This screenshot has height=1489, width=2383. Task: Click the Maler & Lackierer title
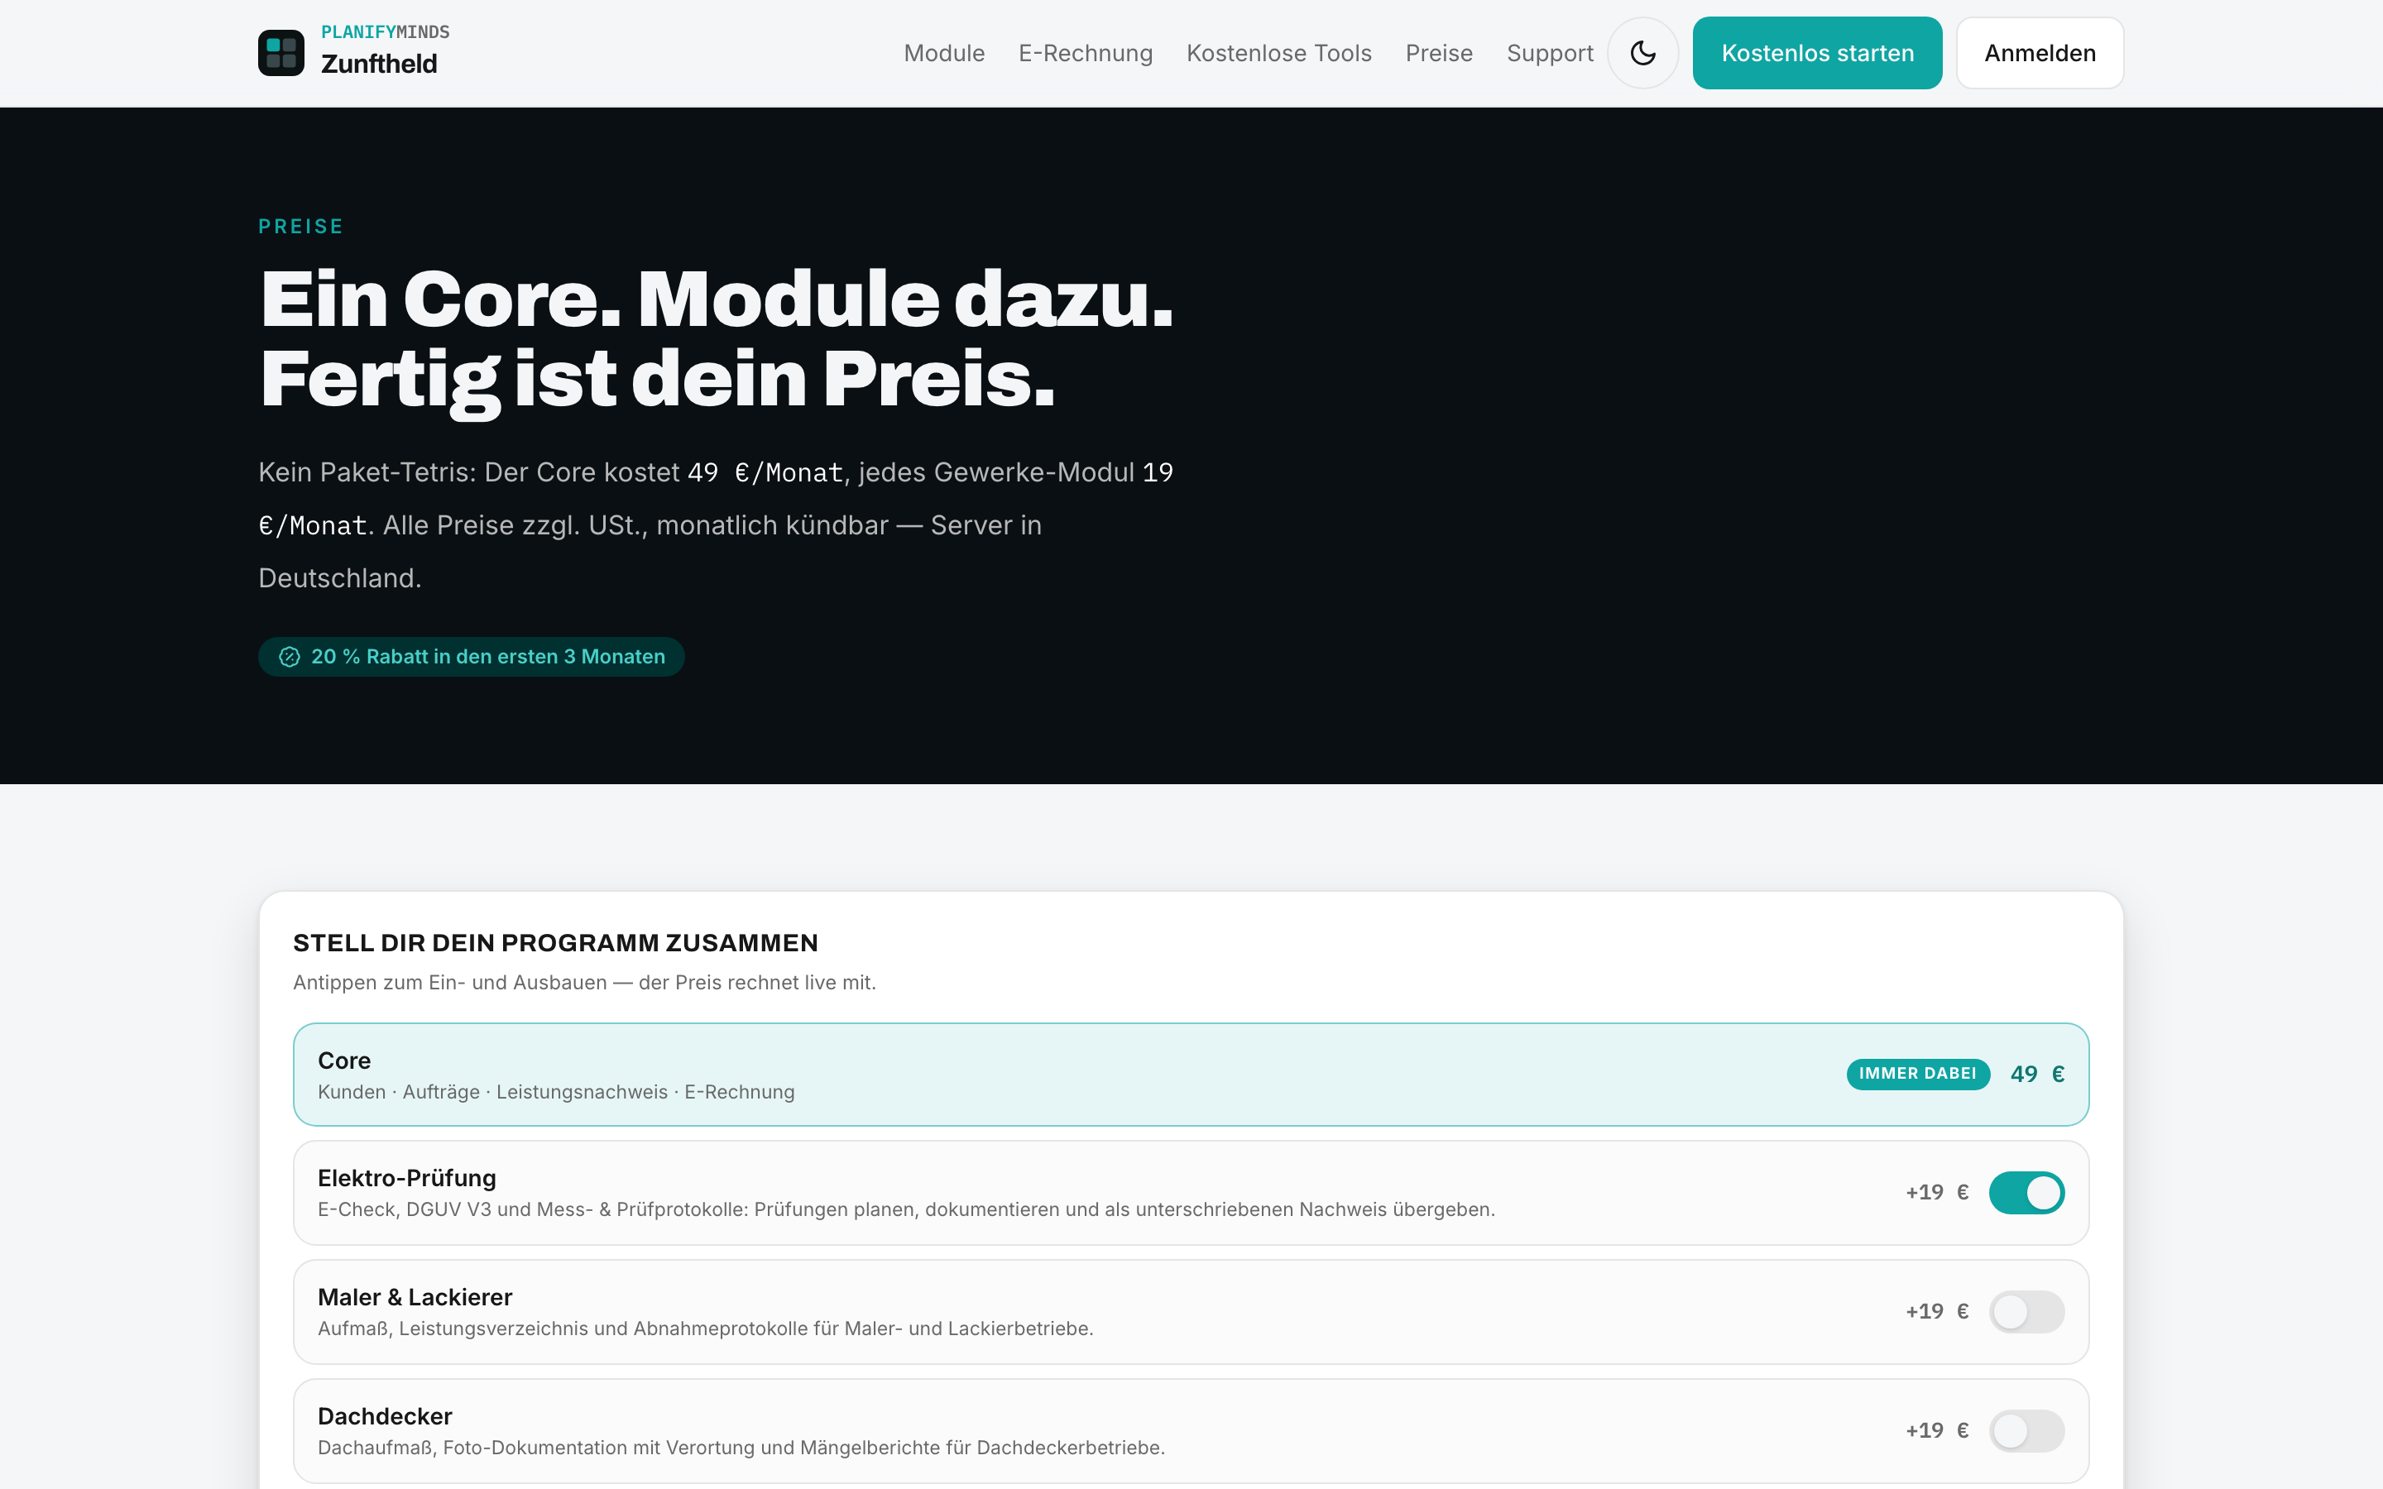click(415, 1297)
